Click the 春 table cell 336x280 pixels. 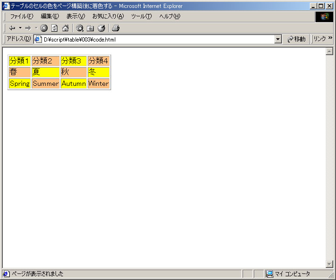coord(20,72)
